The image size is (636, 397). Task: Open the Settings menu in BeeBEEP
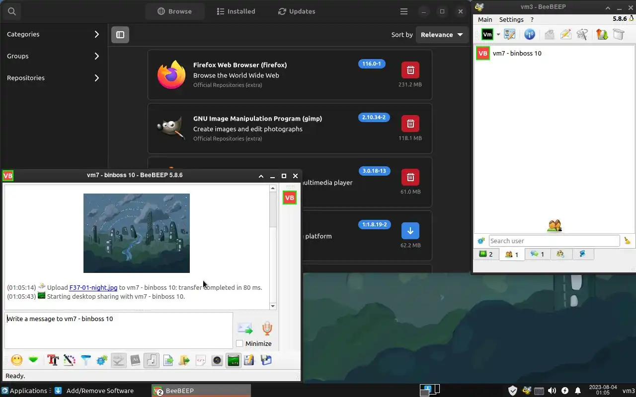[x=511, y=19]
